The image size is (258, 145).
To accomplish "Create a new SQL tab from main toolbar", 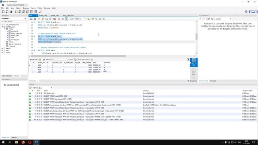I will [3, 12].
